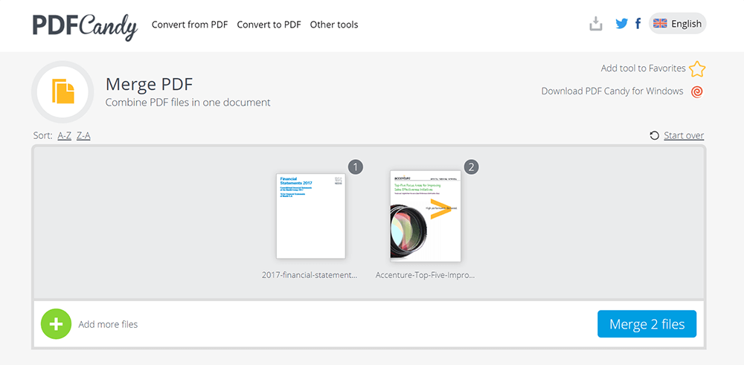Click the Merge PDF orange documents icon
This screenshot has height=365, width=744.
coord(63,91)
